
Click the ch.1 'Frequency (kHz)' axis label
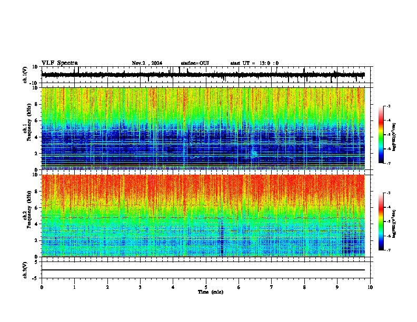29,123
